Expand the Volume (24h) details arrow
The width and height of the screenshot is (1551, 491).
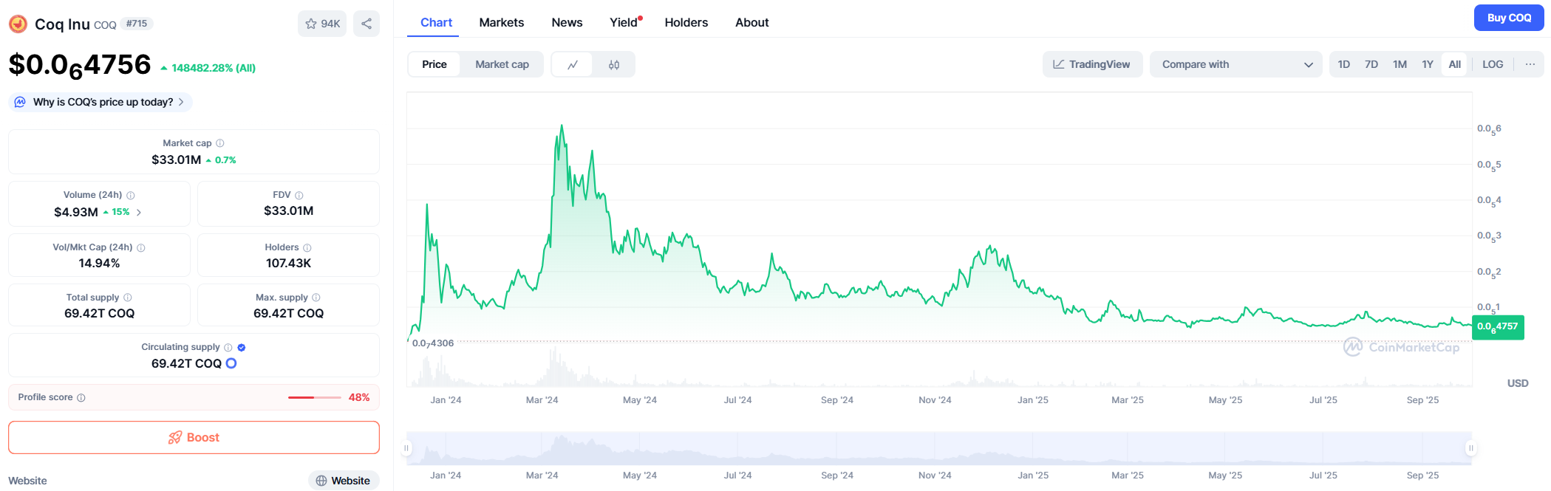click(x=139, y=213)
